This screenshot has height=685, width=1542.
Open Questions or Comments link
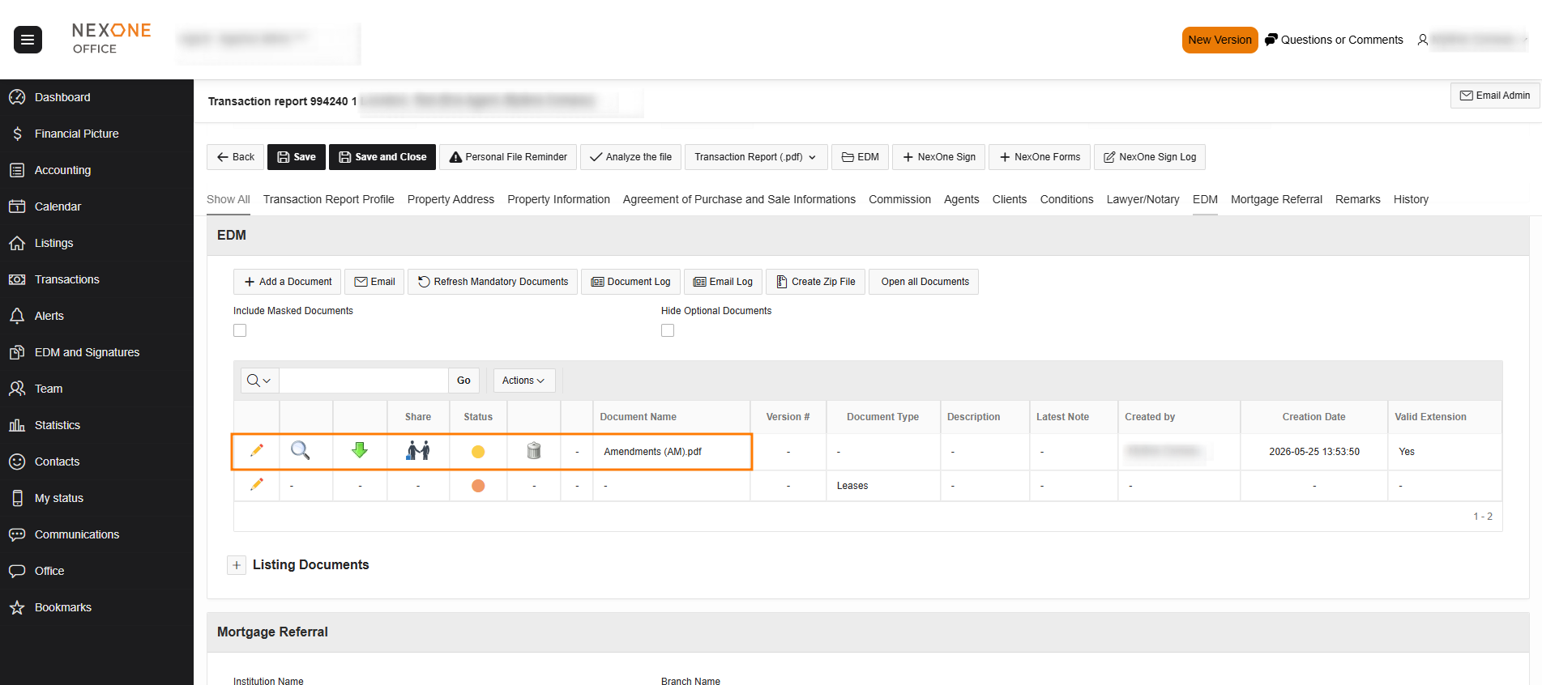[1334, 40]
